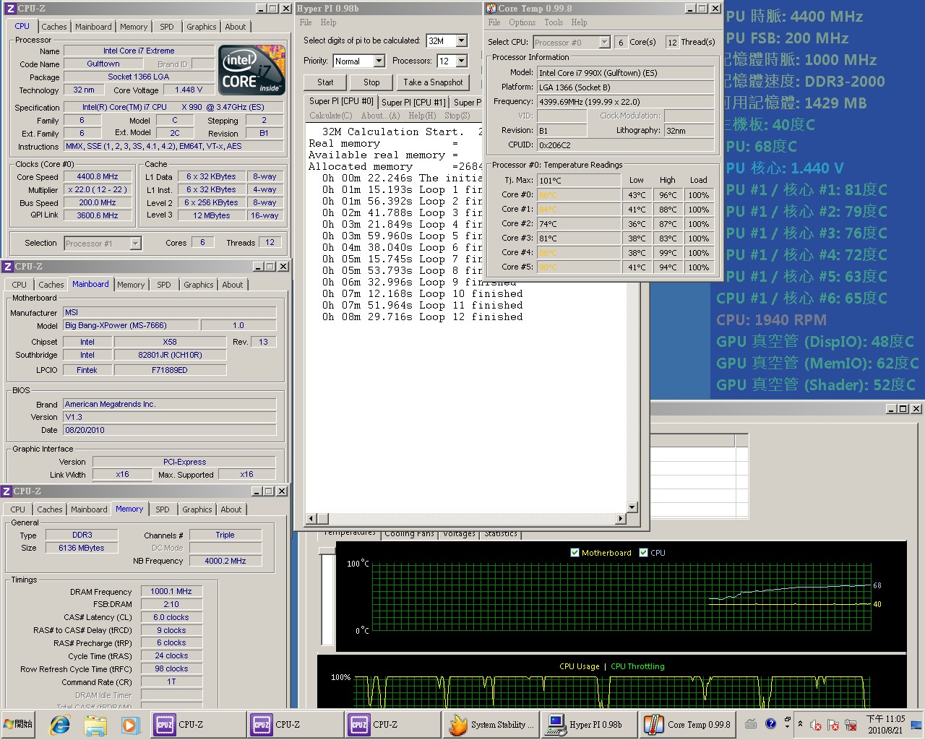Screen dimensions: 925x740
Task: Click the Core Speed value 4400.8 MHz
Action: [x=98, y=177]
